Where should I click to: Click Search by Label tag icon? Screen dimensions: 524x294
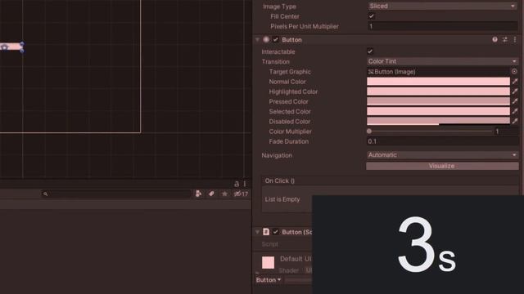[211, 194]
